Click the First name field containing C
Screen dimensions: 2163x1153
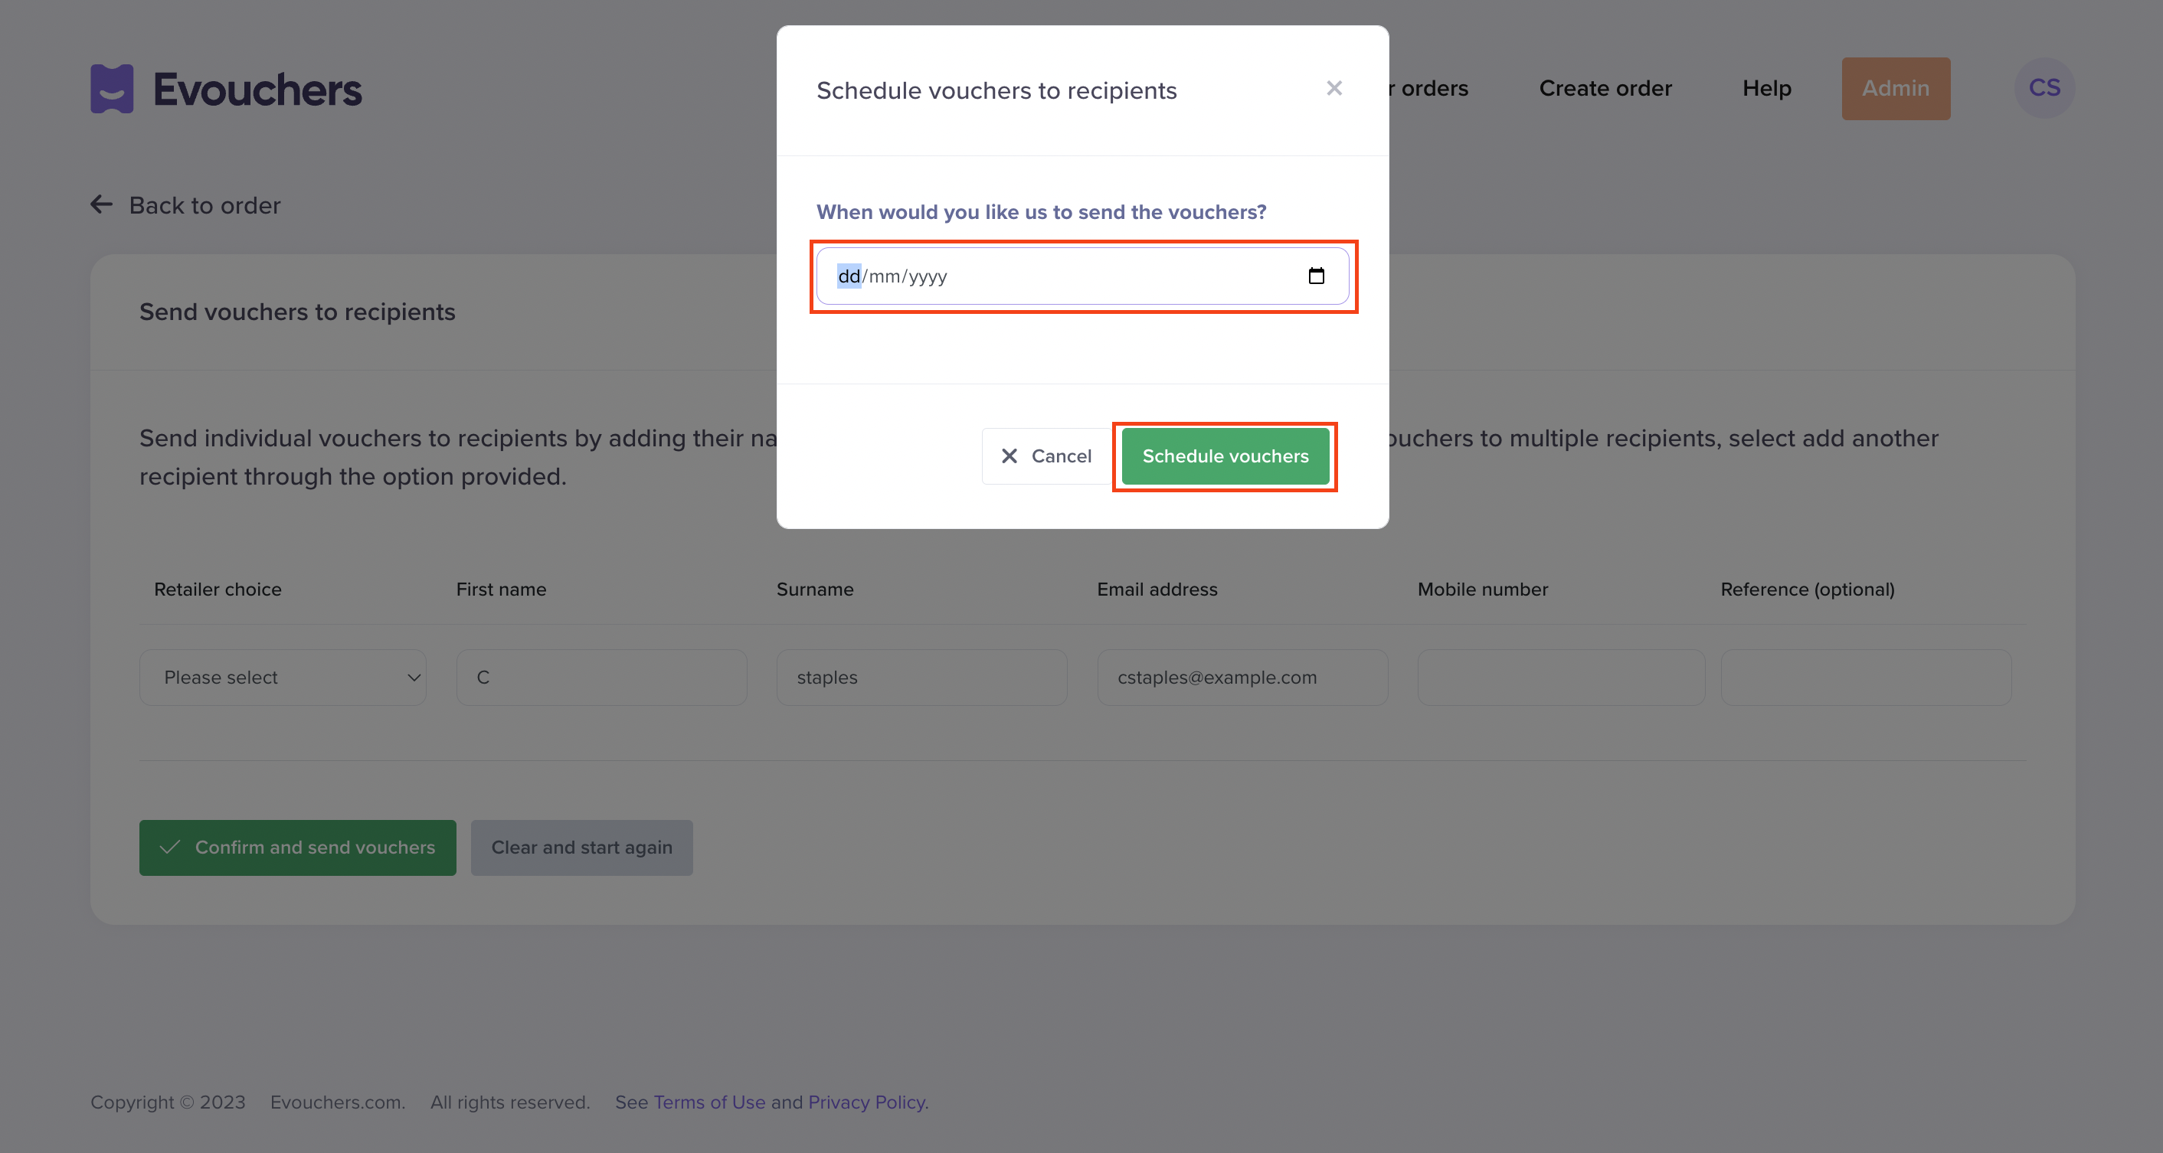(601, 678)
